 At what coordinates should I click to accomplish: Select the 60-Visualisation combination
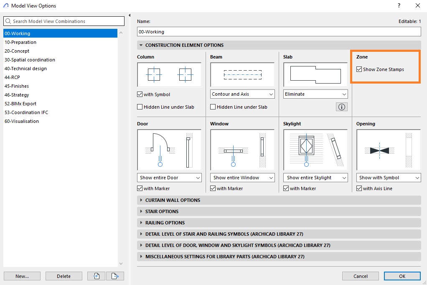pos(61,121)
